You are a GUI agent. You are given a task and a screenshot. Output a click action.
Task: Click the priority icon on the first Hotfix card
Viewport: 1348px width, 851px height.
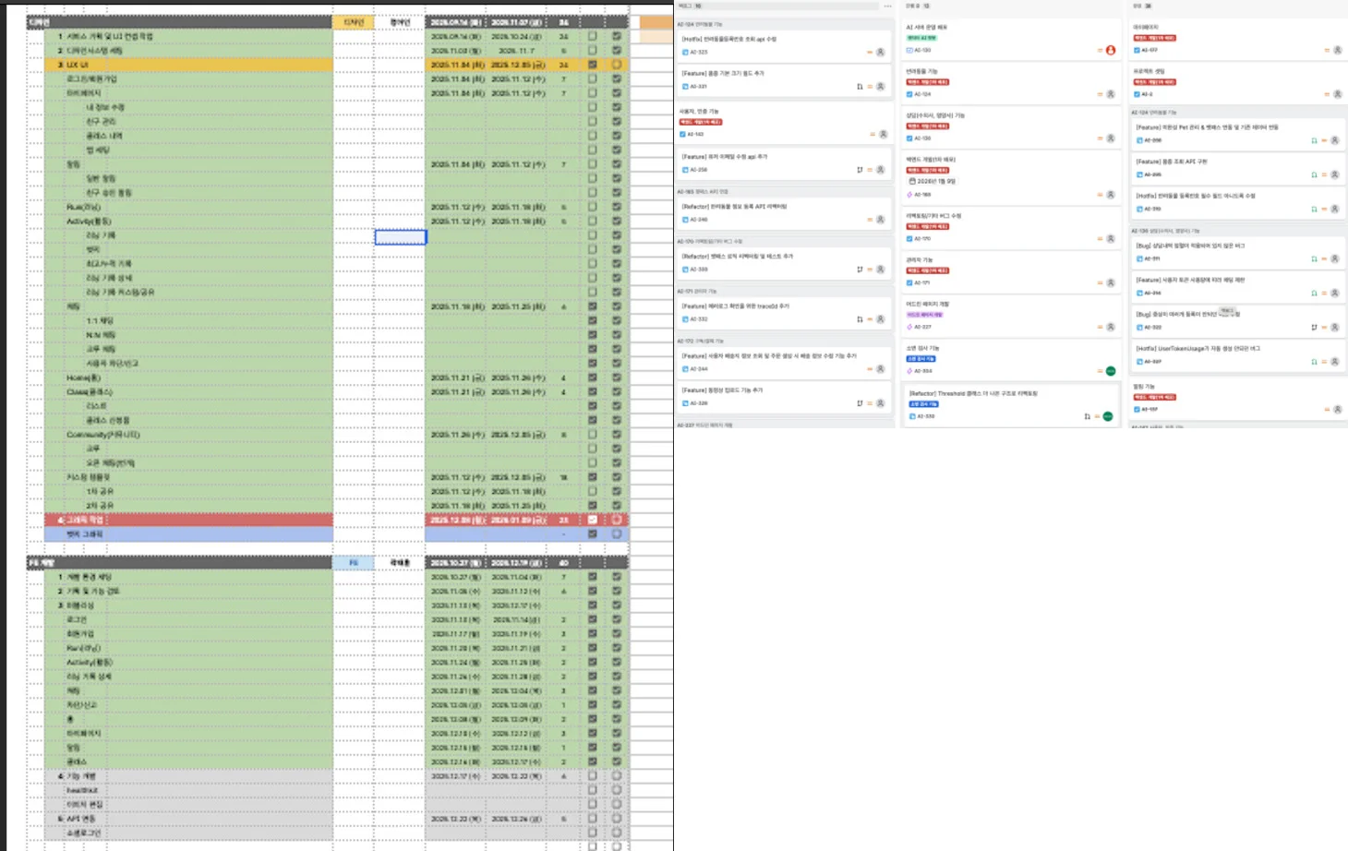tap(869, 53)
